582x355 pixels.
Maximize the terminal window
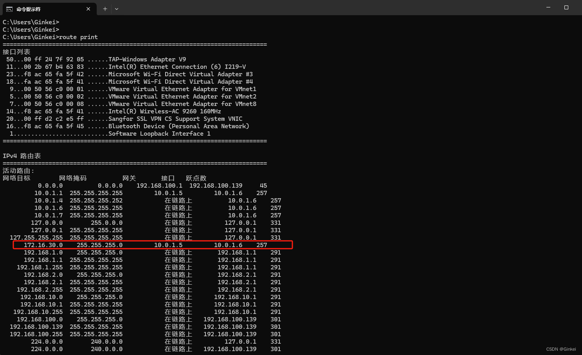(x=566, y=7)
